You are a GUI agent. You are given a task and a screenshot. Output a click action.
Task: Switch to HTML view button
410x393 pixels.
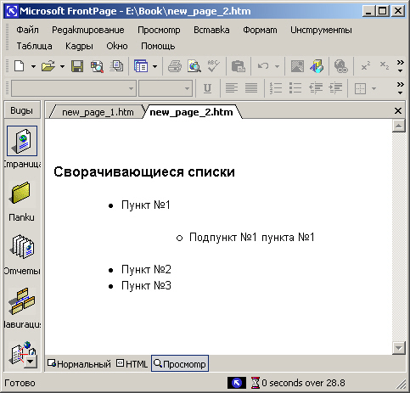tap(132, 364)
